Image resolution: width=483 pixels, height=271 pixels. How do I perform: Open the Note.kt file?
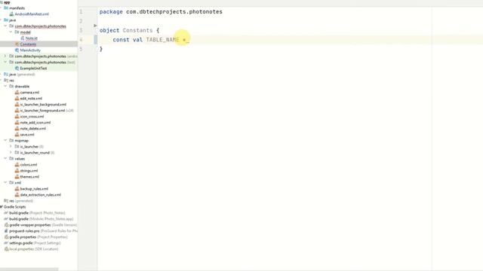(31, 38)
